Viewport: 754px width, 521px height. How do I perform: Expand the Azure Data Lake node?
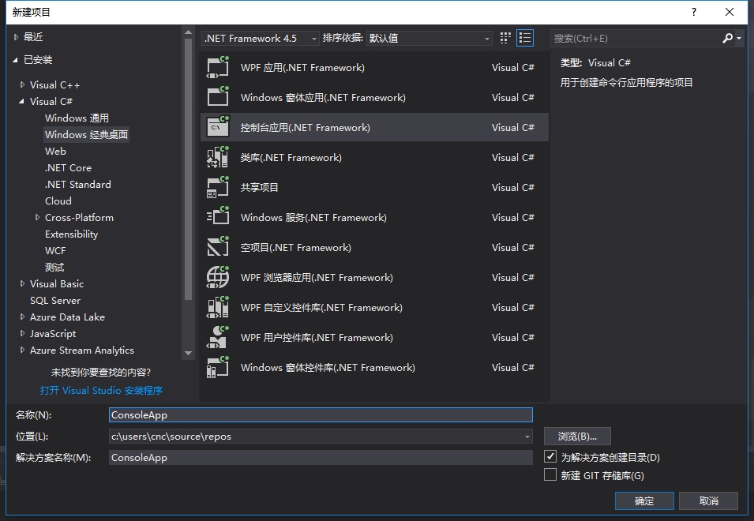[22, 317]
